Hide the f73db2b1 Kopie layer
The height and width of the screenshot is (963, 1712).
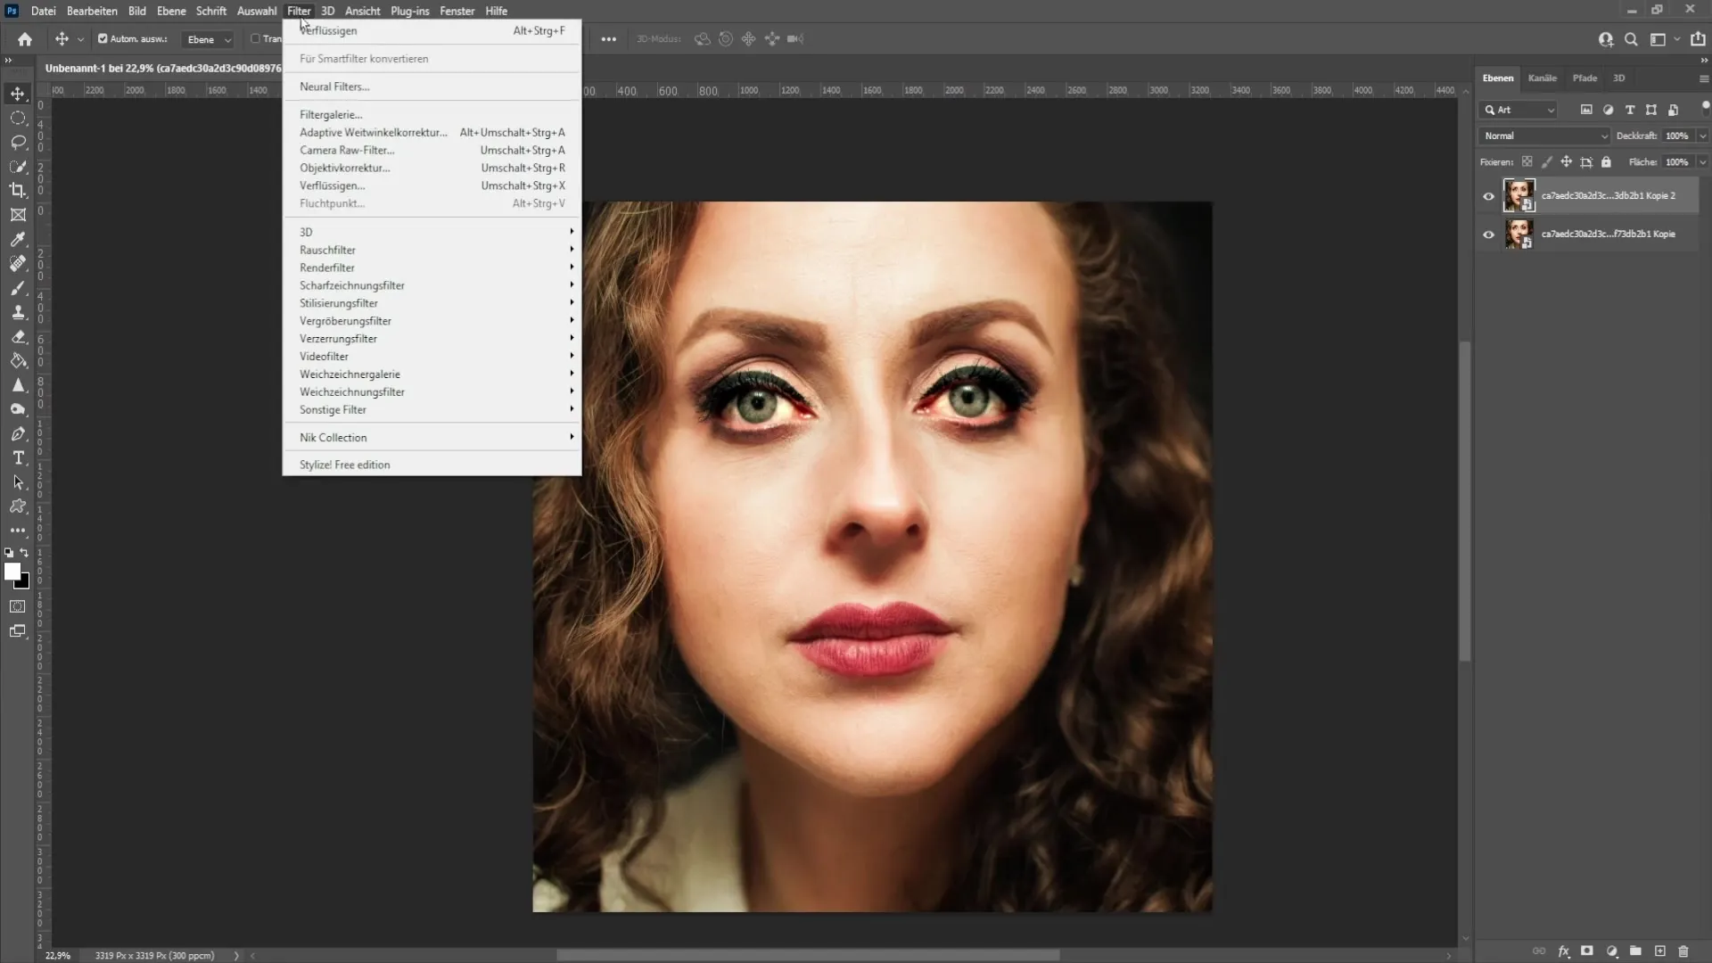(1488, 235)
